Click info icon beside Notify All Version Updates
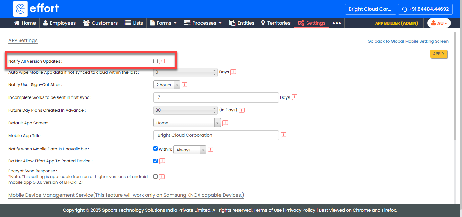 pyautogui.click(x=162, y=61)
